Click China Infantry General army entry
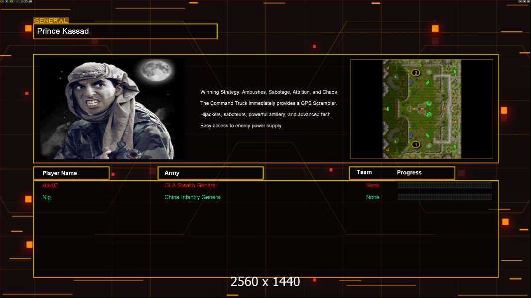The image size is (531, 298). (193, 197)
